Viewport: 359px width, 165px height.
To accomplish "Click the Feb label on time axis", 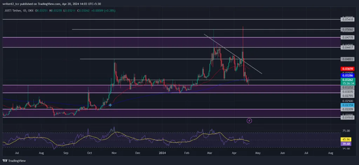I will point(187,153).
